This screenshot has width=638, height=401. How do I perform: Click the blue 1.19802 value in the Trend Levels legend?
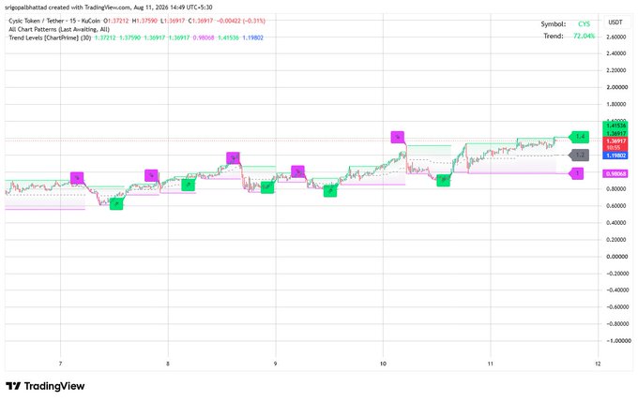point(252,37)
